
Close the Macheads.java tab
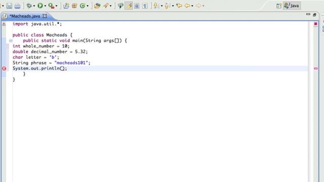(x=45, y=16)
